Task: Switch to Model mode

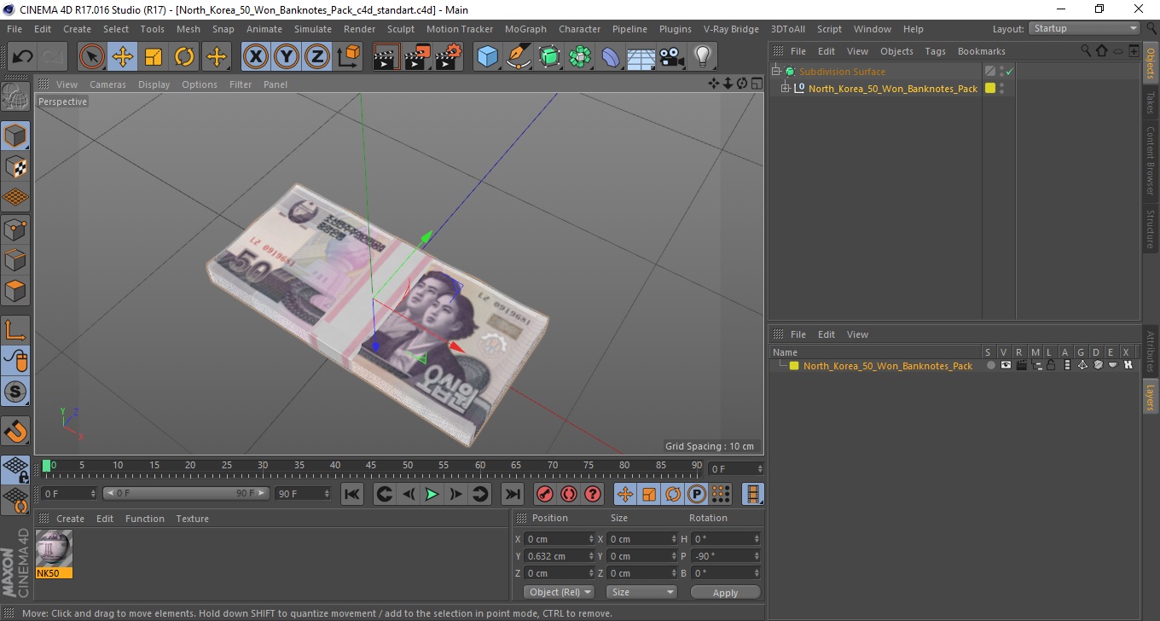Action: click(15, 136)
